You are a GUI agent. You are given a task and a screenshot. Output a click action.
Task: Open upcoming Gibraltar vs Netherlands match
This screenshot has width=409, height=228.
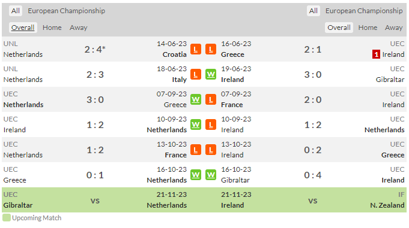(95, 200)
